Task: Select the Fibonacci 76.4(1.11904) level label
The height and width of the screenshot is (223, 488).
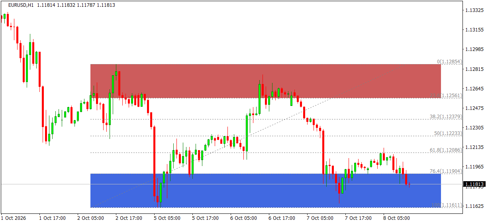Action: click(x=446, y=171)
